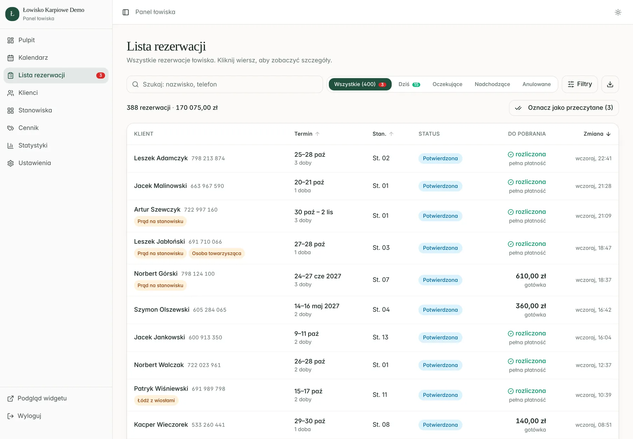Click Osoba towarzysząca tag on Leszek Jabłoński
The width and height of the screenshot is (633, 439).
pyautogui.click(x=217, y=253)
